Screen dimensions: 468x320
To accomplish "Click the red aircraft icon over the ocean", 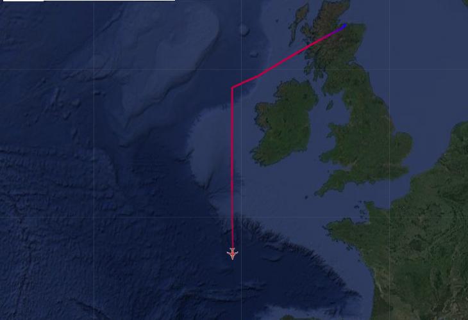I will 233,253.
